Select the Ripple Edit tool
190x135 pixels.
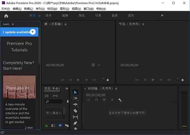tap(75, 104)
